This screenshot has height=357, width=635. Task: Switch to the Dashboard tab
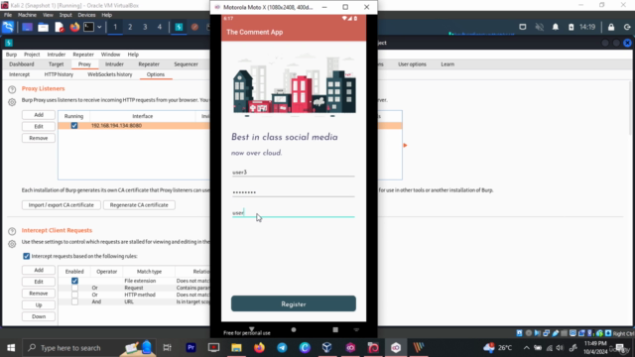[x=22, y=64]
